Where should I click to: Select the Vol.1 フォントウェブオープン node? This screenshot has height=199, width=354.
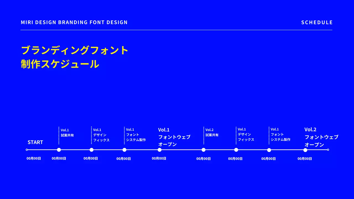(160, 150)
